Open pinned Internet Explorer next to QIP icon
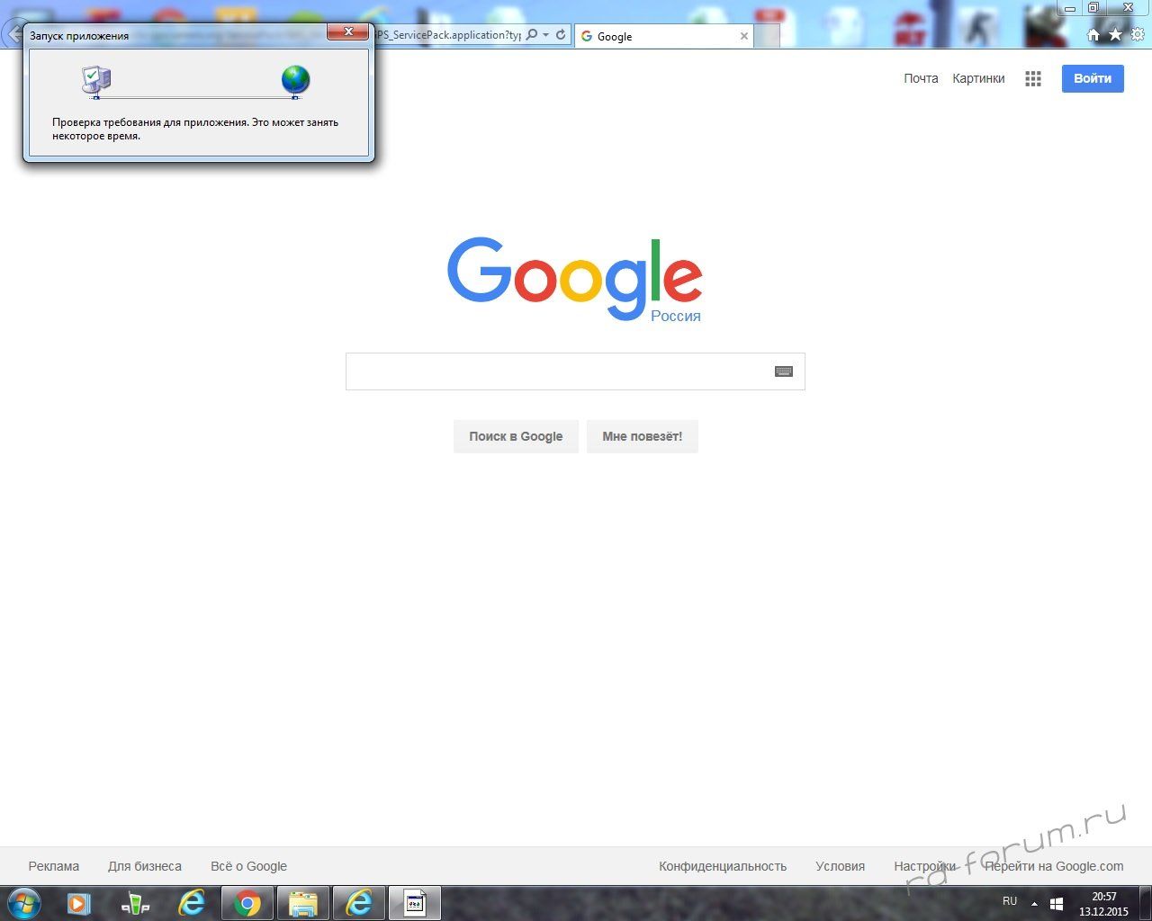Image resolution: width=1152 pixels, height=921 pixels. 192,903
